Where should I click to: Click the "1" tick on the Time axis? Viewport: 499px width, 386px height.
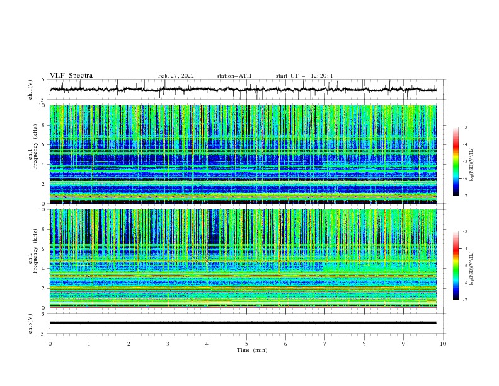click(89, 344)
